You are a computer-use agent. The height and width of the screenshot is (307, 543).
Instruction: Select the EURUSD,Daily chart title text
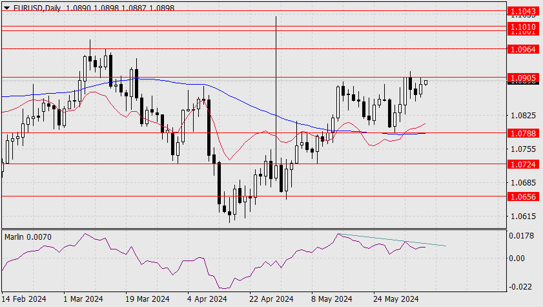(x=37, y=8)
